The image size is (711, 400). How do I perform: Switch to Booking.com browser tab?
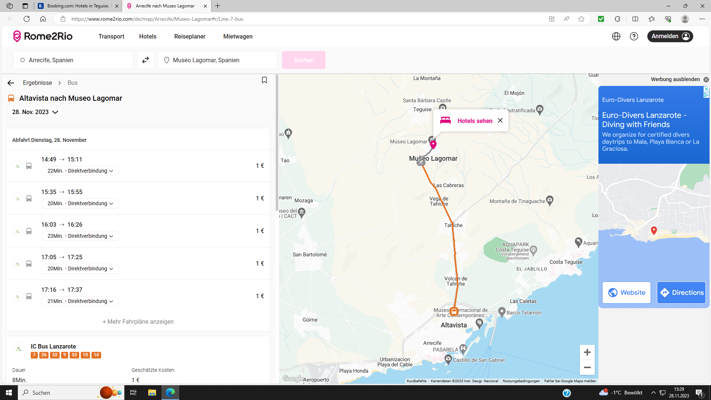pos(78,6)
